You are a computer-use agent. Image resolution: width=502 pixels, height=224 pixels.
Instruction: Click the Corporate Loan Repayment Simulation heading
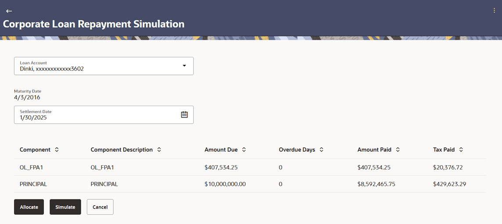point(94,24)
